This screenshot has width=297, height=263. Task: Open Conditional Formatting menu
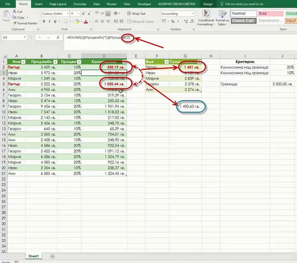tap(206, 18)
